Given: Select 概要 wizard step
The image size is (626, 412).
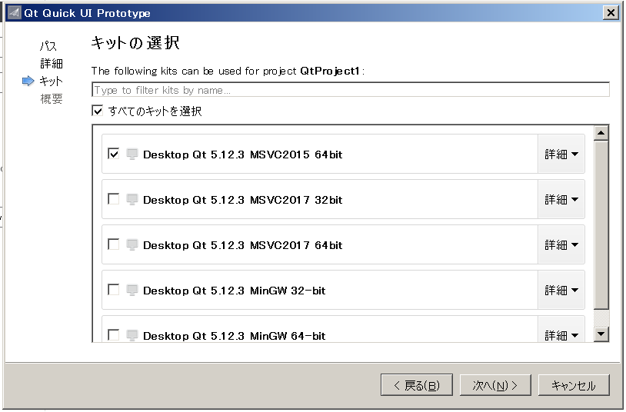Looking at the screenshot, I should point(52,98).
